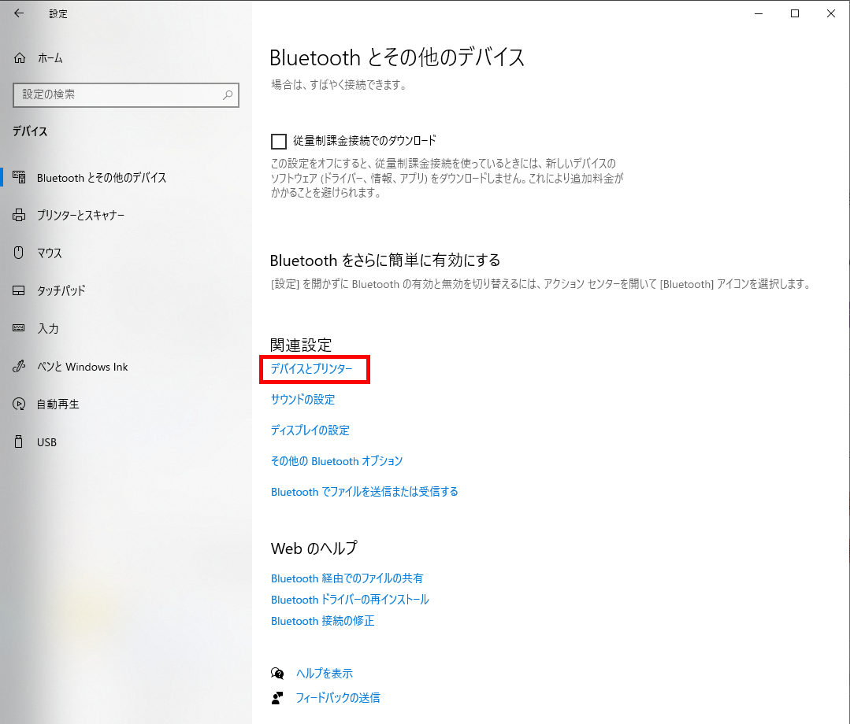Select the pen and Windows Ink icon

[19, 367]
